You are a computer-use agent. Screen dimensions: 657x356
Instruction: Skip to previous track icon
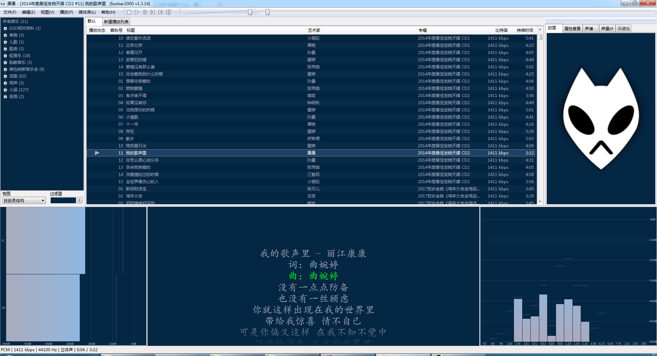[x=153, y=12]
